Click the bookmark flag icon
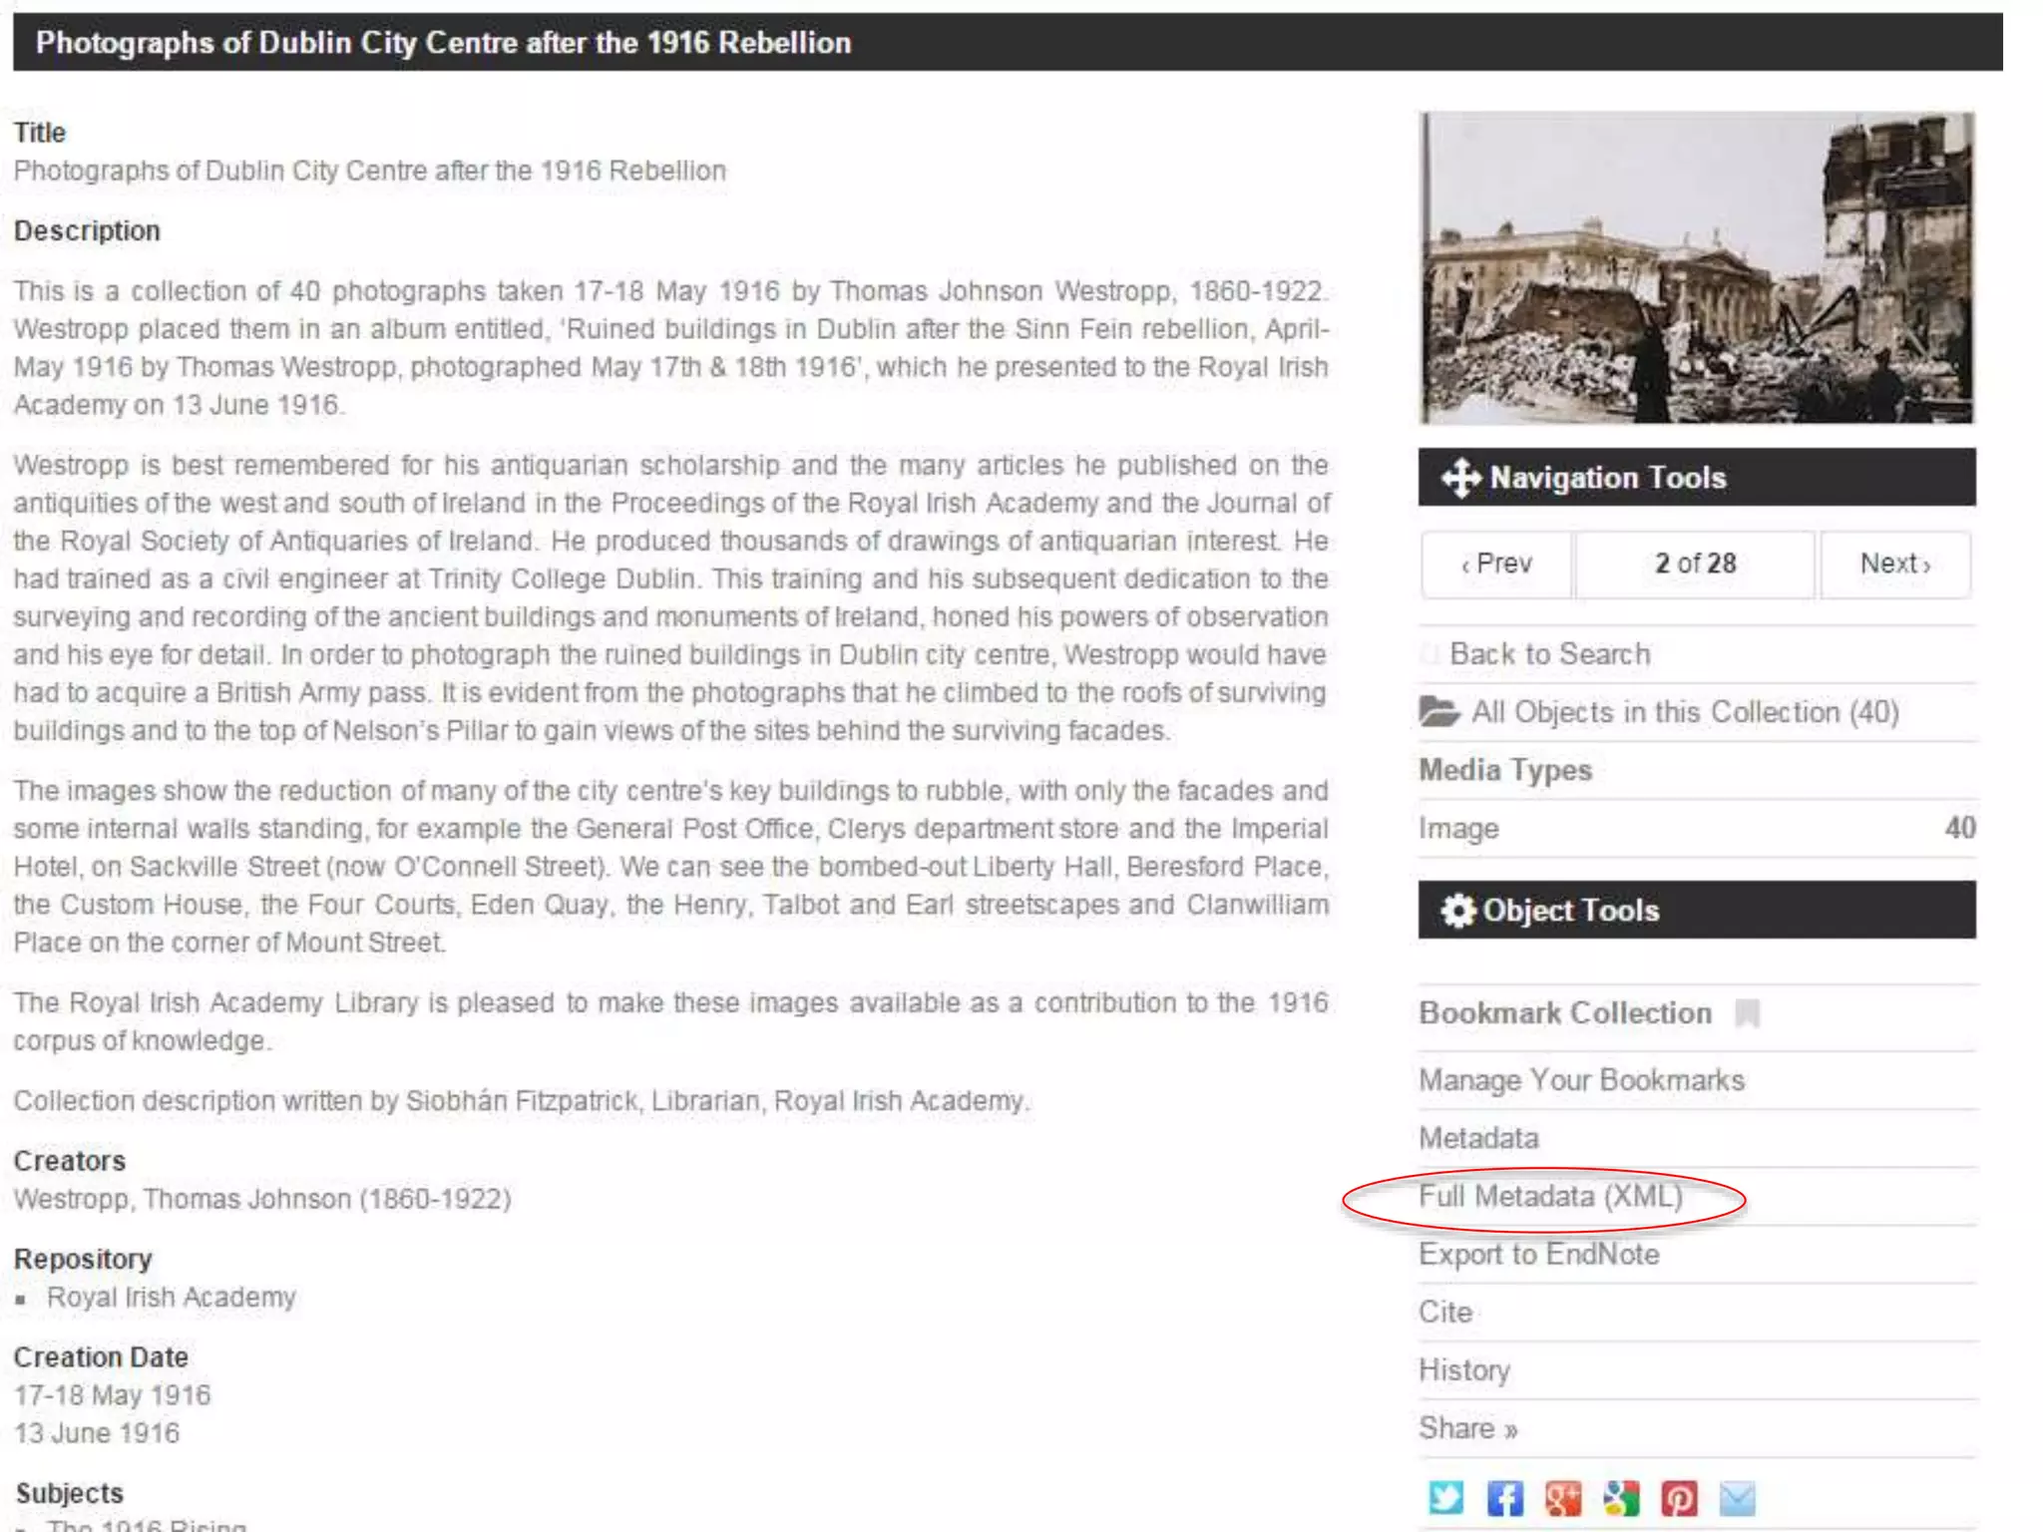This screenshot has width=2043, height=1532. coord(1747,1013)
